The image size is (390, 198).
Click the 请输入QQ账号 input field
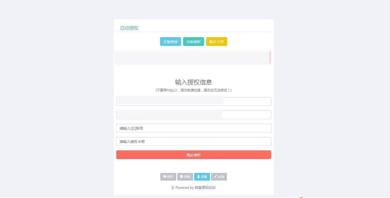[x=194, y=128]
